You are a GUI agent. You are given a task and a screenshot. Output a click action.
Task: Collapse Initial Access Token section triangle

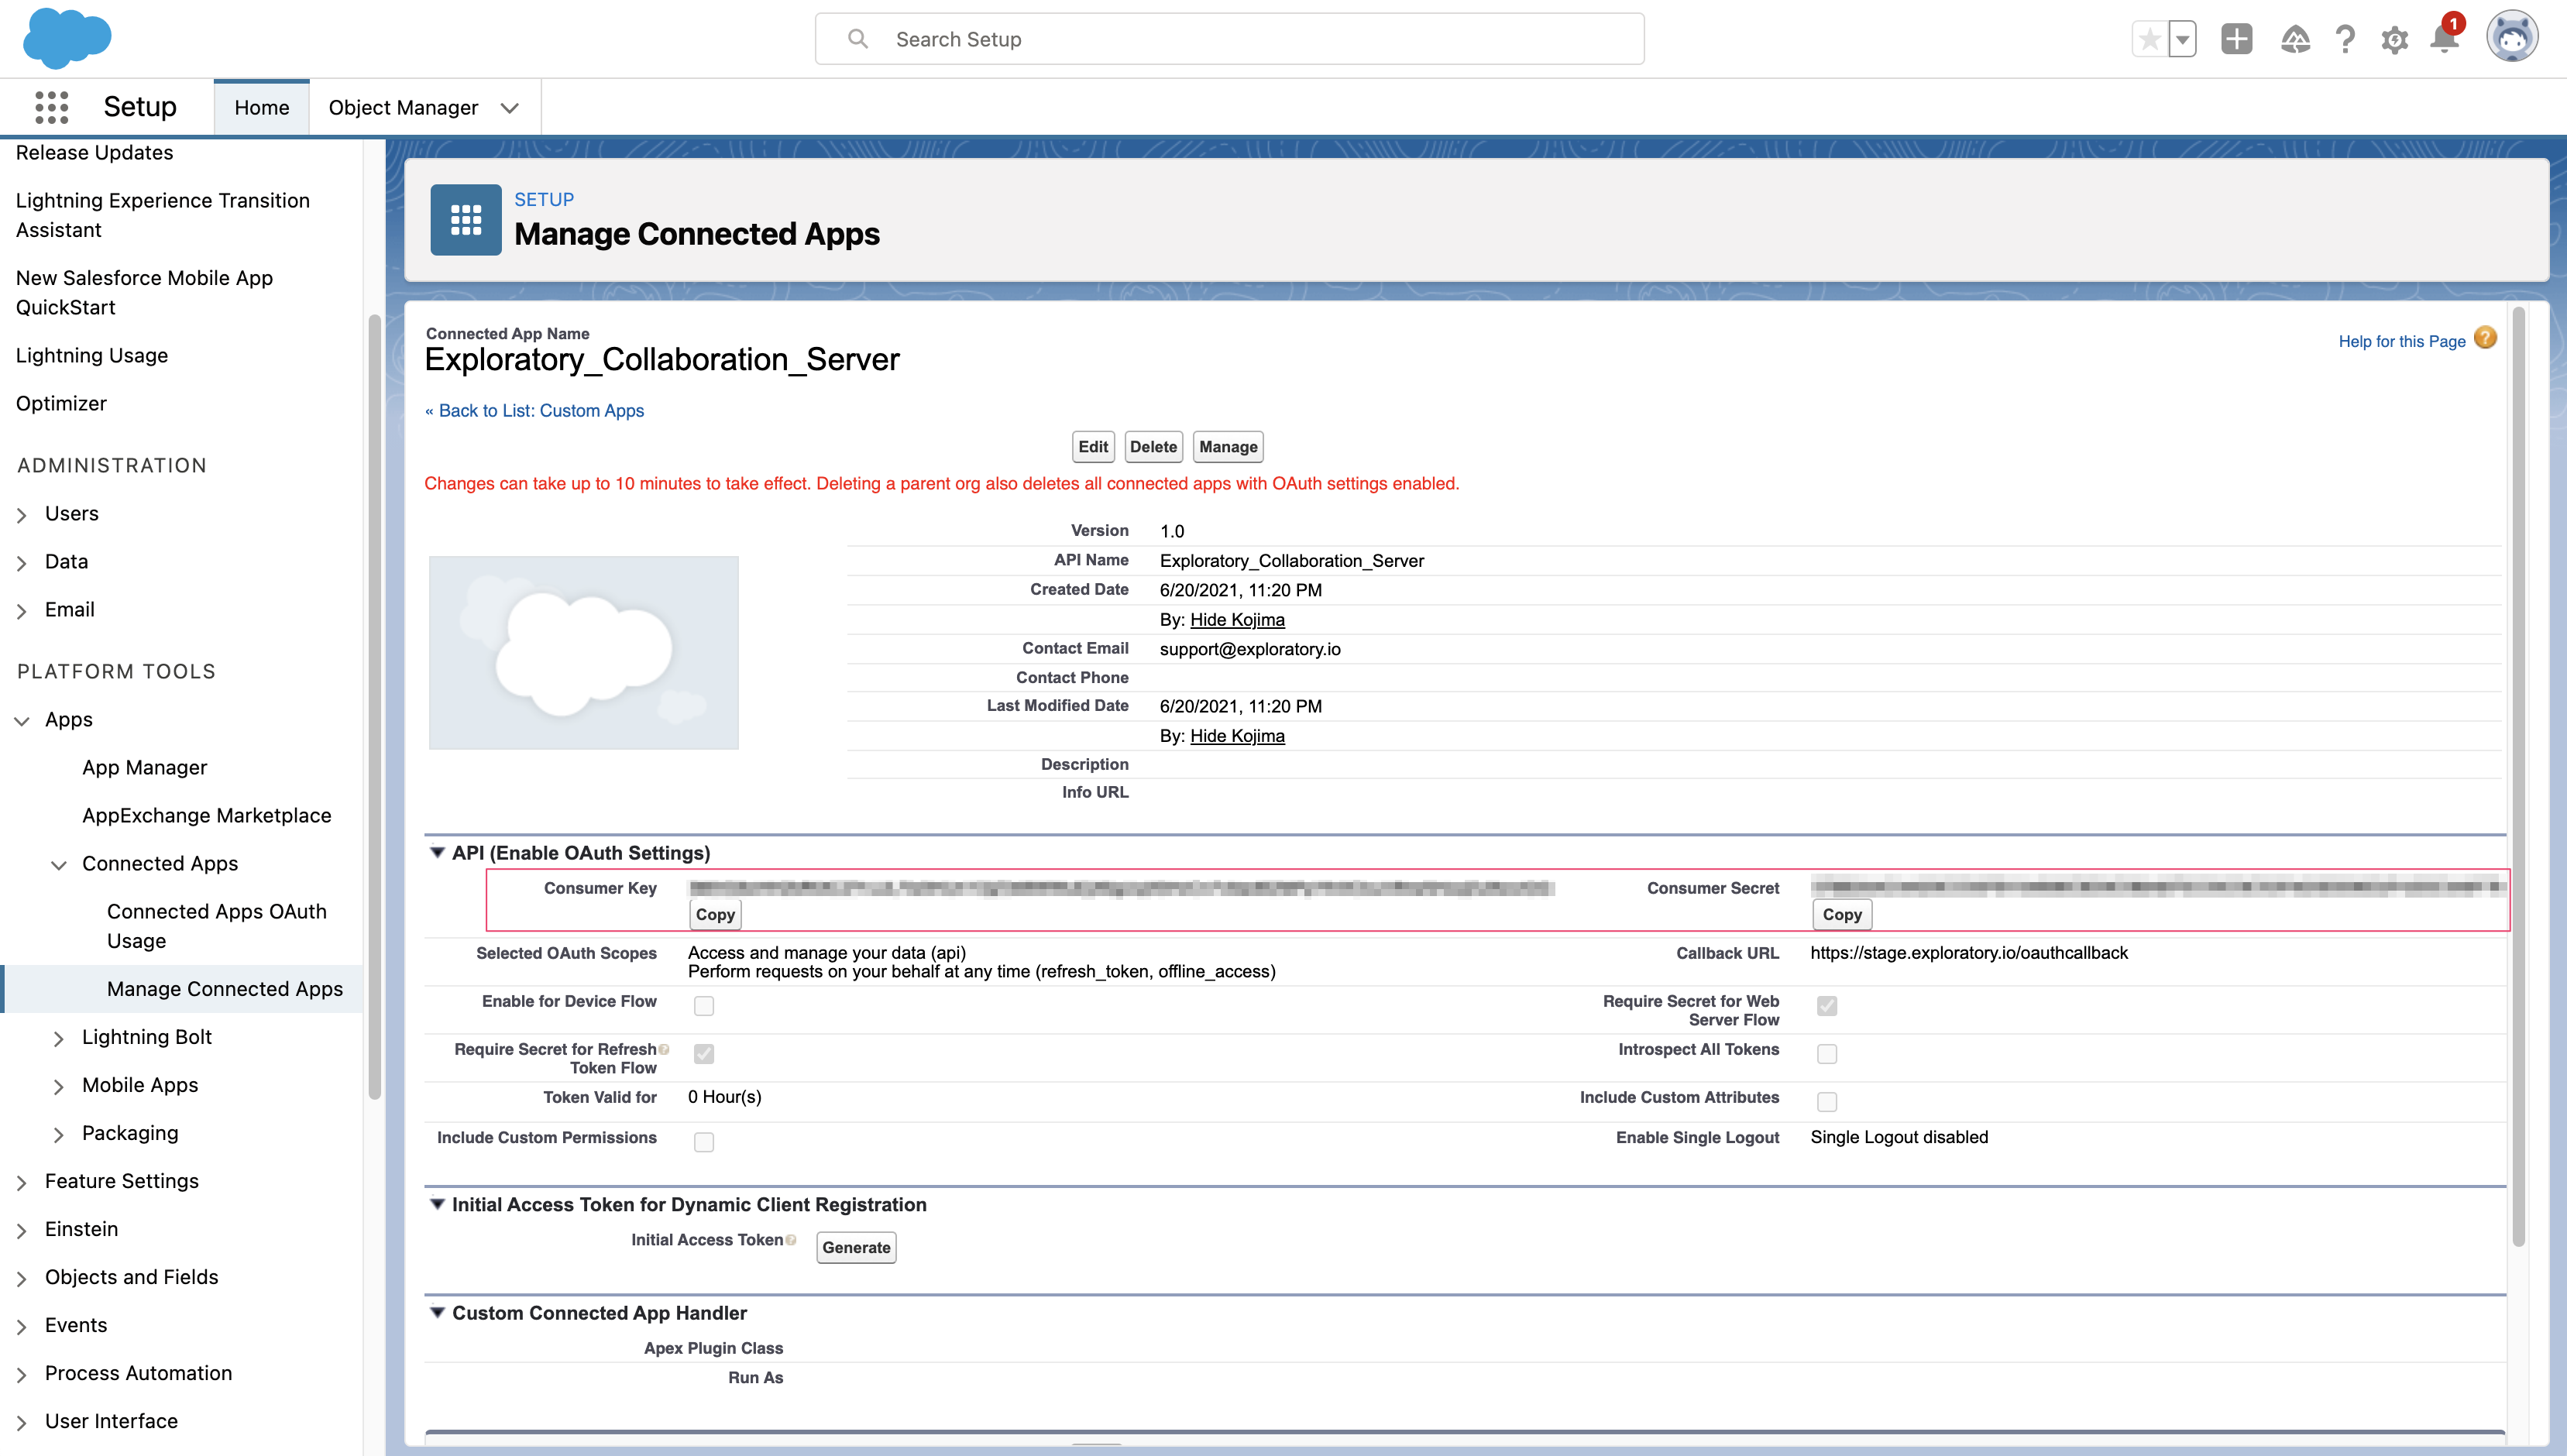[x=437, y=1204]
